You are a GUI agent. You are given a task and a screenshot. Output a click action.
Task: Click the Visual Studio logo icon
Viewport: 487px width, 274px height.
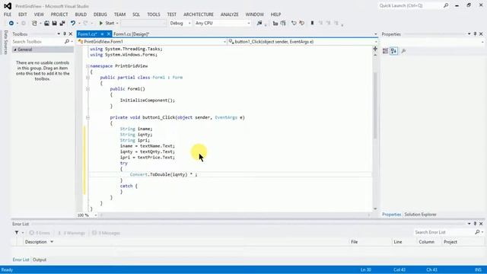(8, 6)
